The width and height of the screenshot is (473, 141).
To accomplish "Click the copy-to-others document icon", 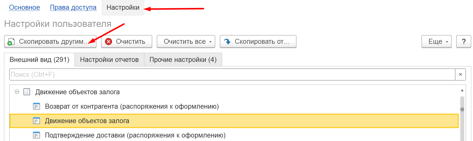I will 11,42.
